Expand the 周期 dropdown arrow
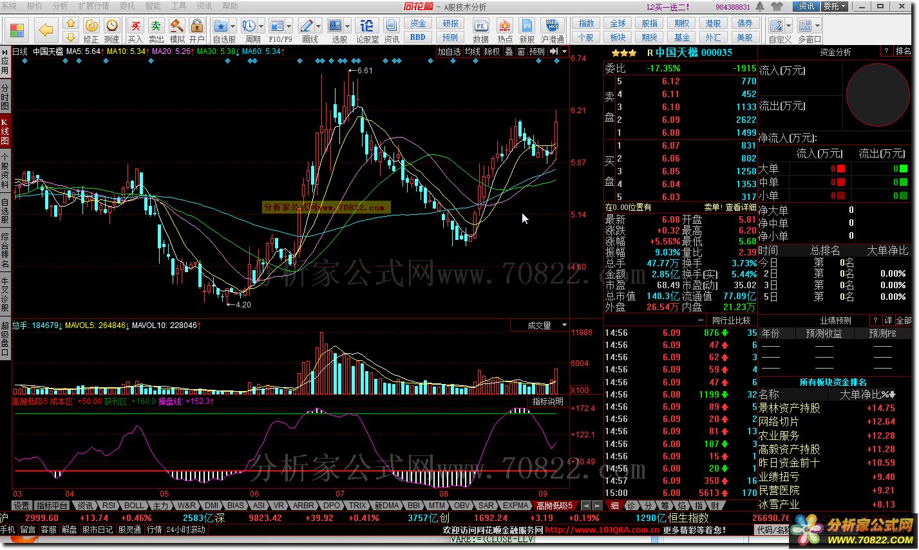The width and height of the screenshot is (919, 550). pyautogui.click(x=261, y=26)
